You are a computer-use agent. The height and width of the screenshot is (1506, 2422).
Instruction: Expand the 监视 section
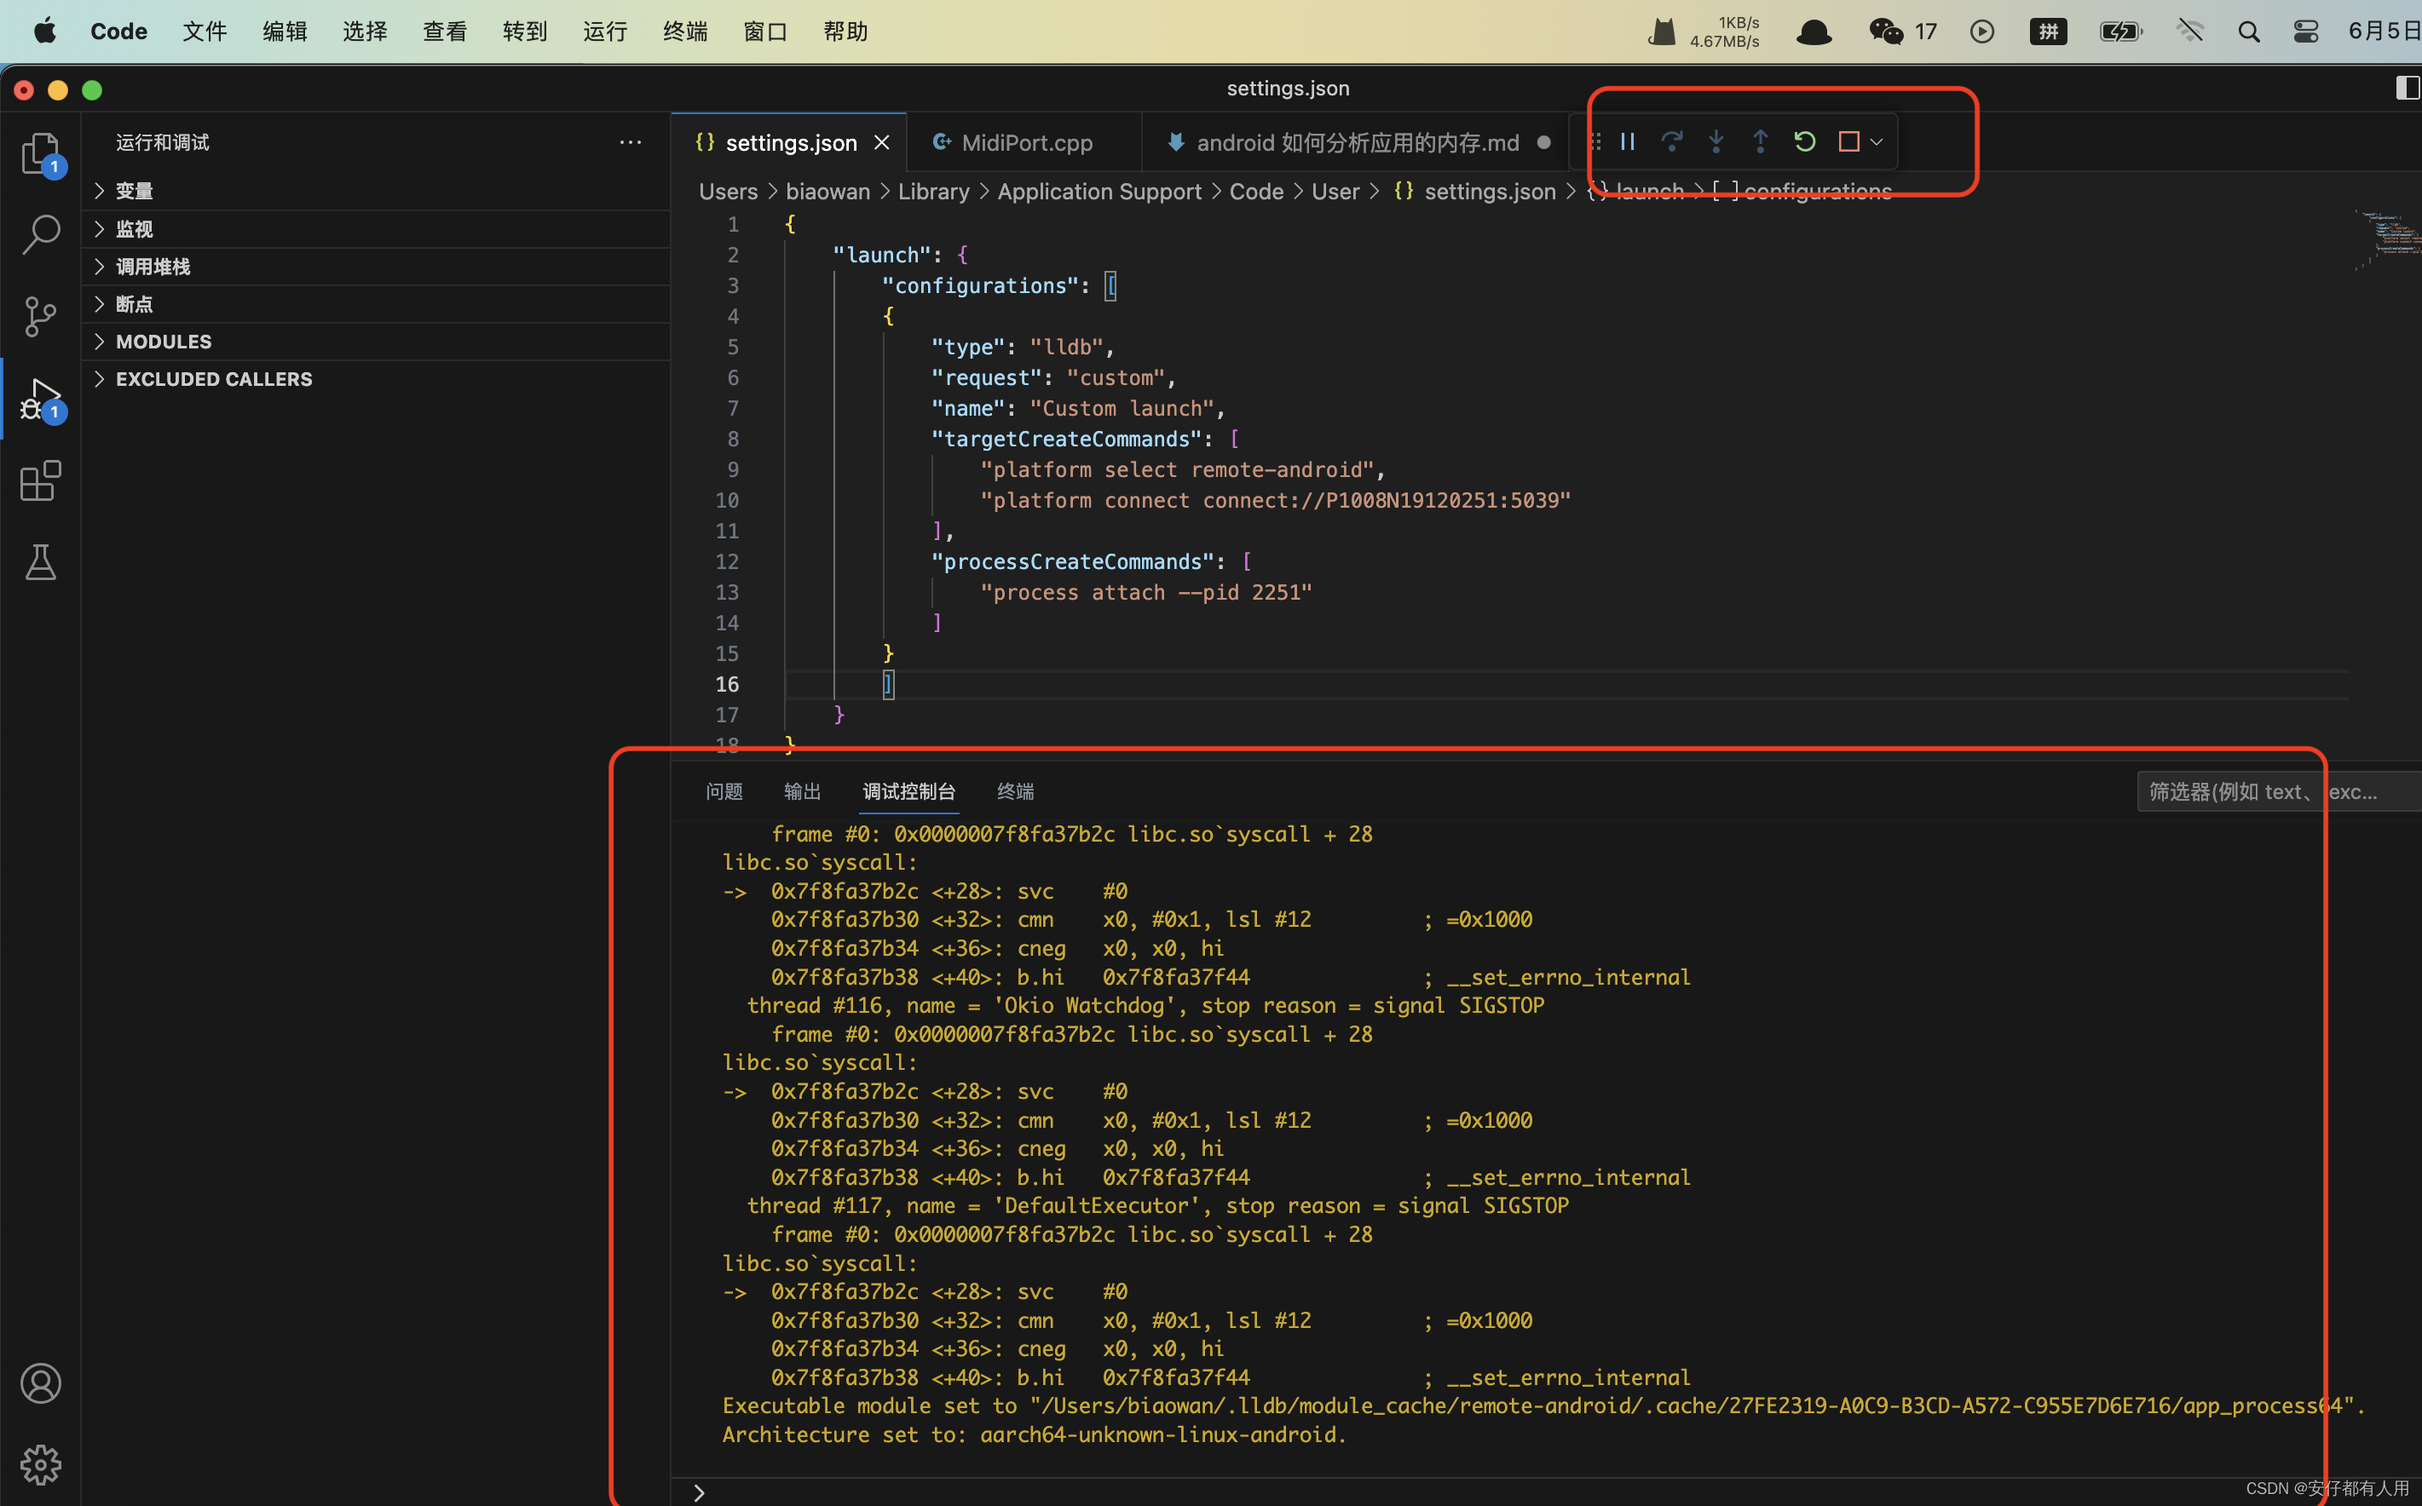pyautogui.click(x=375, y=228)
